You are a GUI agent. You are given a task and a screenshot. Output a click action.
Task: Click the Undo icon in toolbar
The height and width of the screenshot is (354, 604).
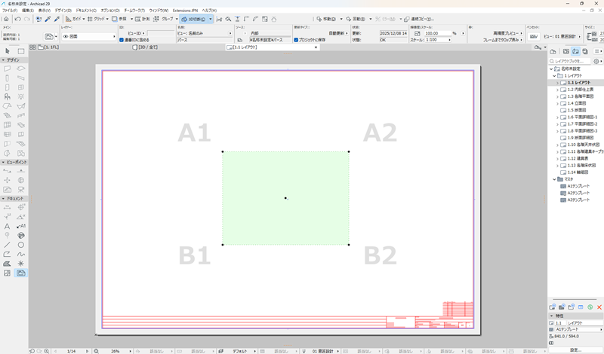coord(17,19)
